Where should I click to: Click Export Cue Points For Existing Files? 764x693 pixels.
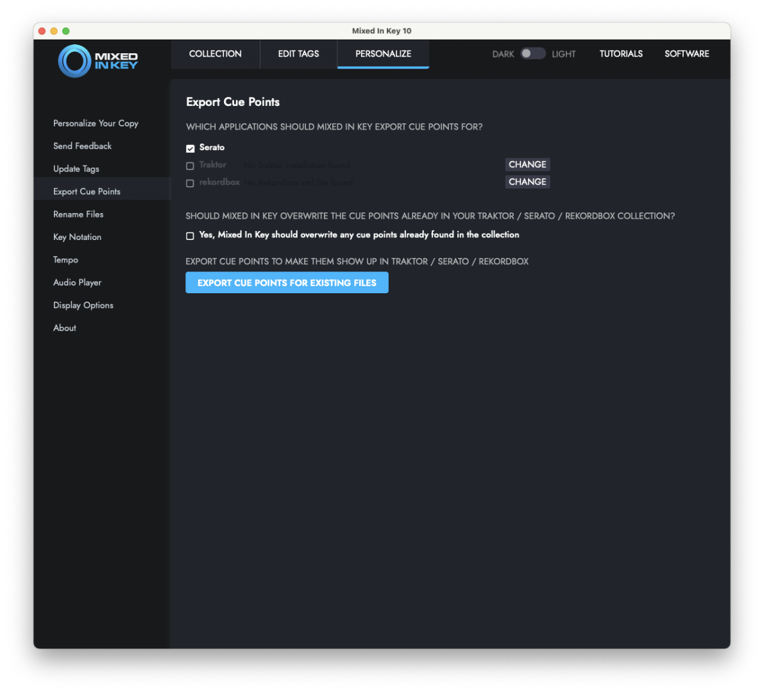coord(287,283)
